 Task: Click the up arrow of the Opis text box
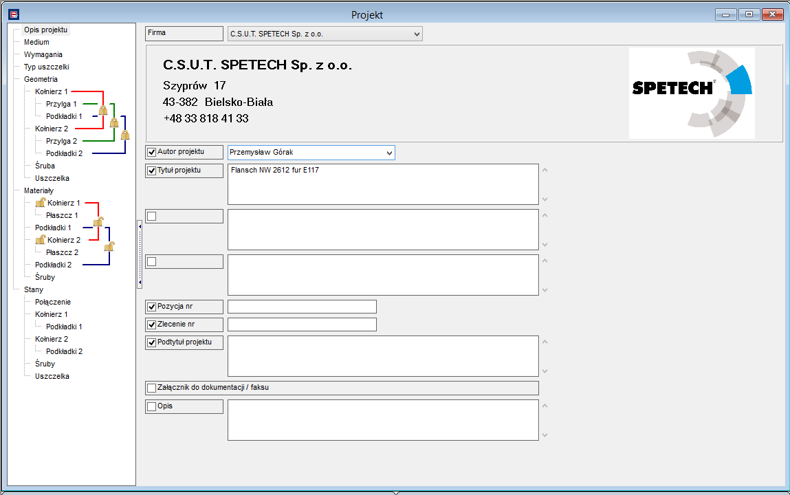[545, 406]
